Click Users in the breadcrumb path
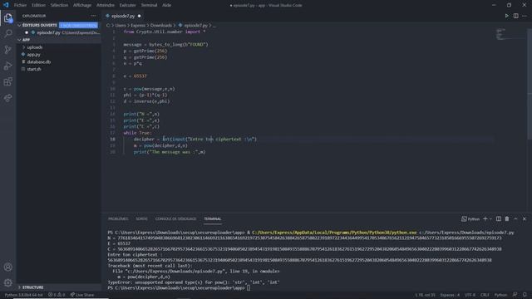 (120, 26)
